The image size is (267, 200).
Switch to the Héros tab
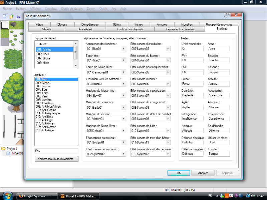point(39,24)
